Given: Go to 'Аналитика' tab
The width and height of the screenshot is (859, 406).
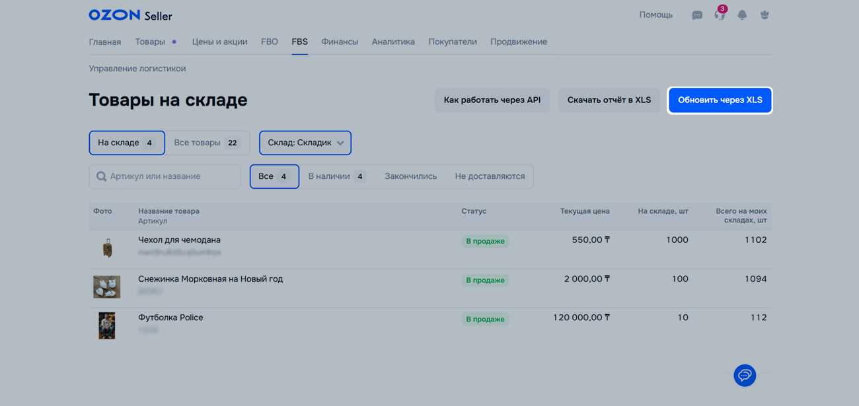Looking at the screenshot, I should click(393, 42).
